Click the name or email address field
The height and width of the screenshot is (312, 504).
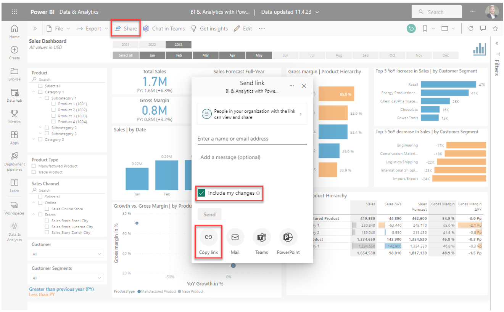tap(252, 139)
